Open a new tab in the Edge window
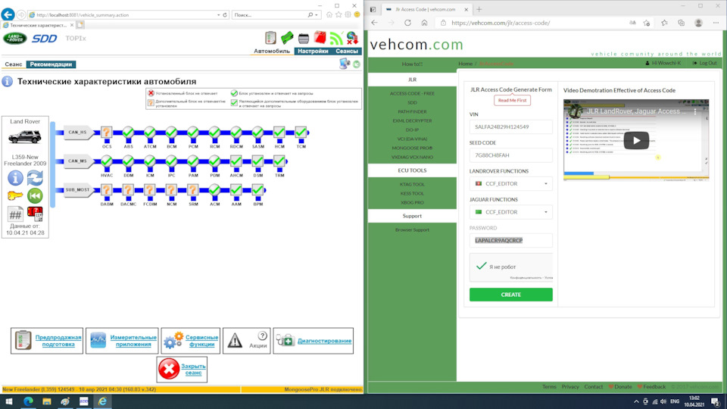727x409 pixels. [479, 9]
